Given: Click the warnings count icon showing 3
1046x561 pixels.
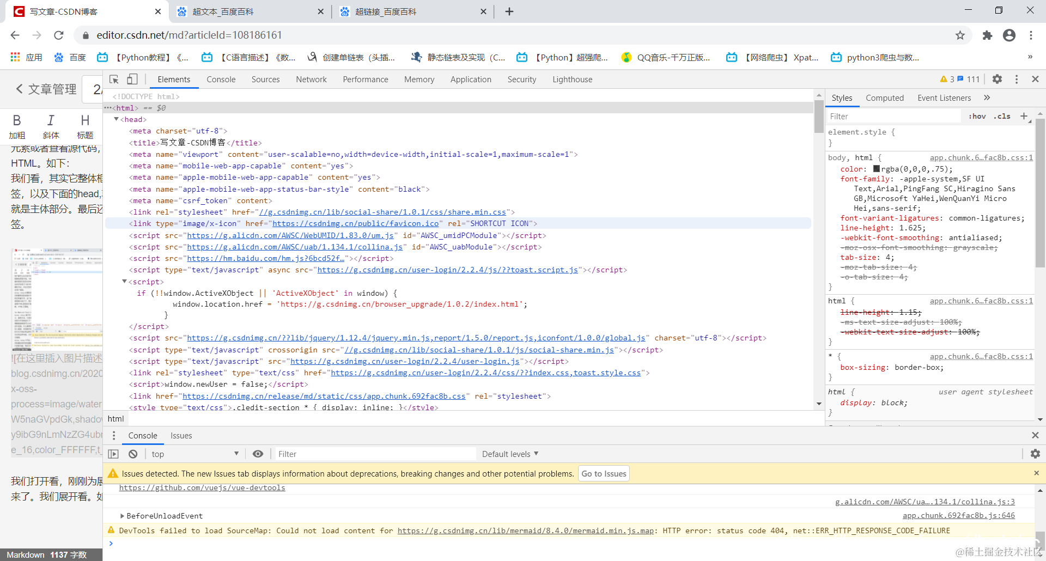Looking at the screenshot, I should pos(947,79).
